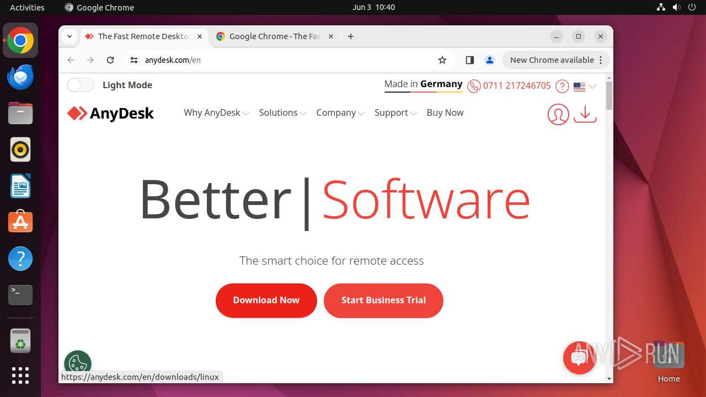Open the cookie settings icon

coord(78,363)
